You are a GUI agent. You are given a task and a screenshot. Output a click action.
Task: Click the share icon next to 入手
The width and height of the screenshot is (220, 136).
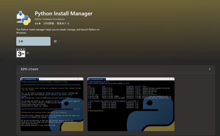[55, 41]
